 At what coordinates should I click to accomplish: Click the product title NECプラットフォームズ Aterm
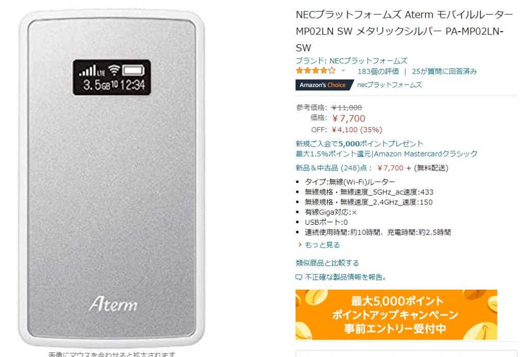(404, 31)
